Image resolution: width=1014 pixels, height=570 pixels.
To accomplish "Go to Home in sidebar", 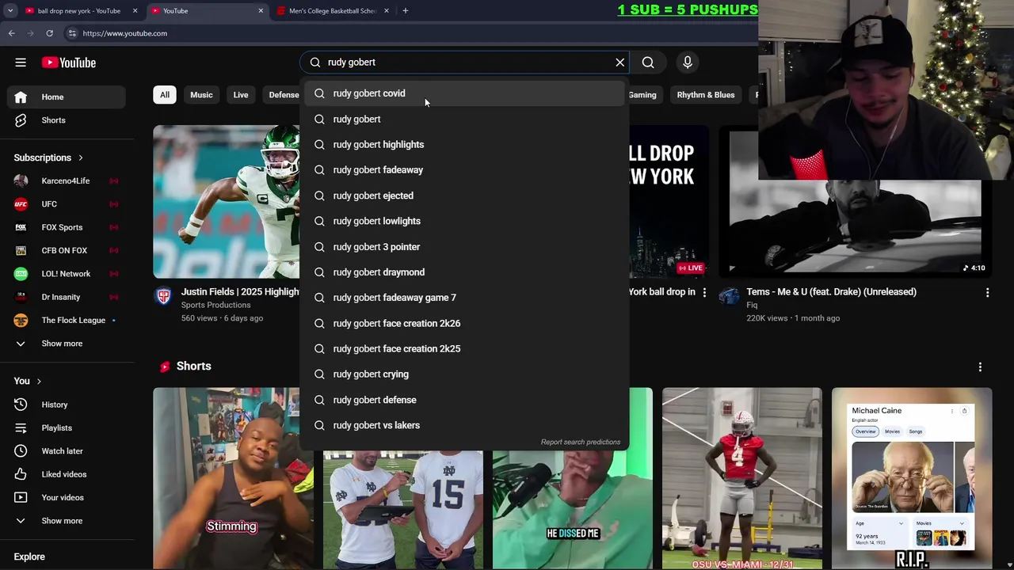I will click(x=67, y=97).
